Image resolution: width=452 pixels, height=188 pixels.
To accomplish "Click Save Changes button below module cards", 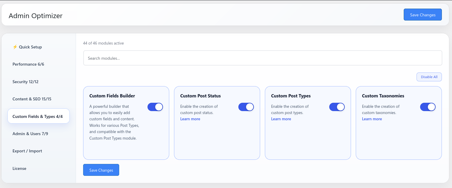I will (x=101, y=170).
